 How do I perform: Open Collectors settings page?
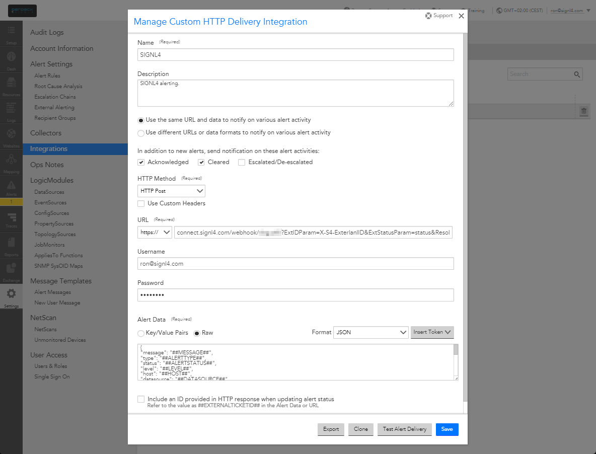point(46,133)
